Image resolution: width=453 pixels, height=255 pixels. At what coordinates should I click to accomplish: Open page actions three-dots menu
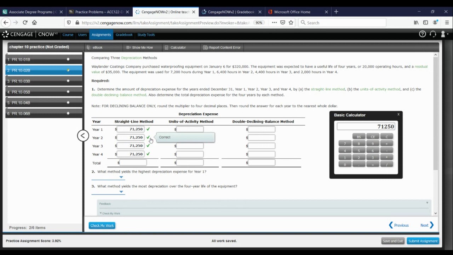click(x=274, y=23)
